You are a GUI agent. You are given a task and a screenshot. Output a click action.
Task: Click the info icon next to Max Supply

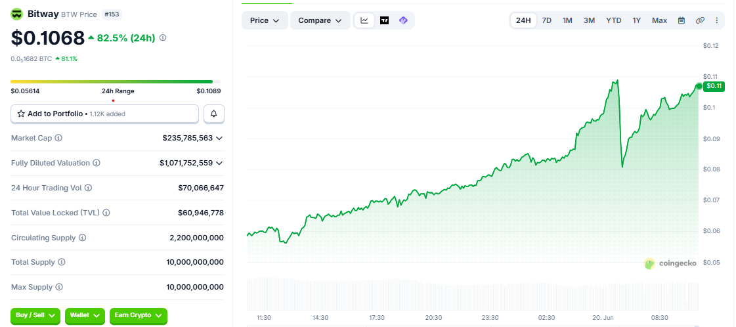(59, 287)
